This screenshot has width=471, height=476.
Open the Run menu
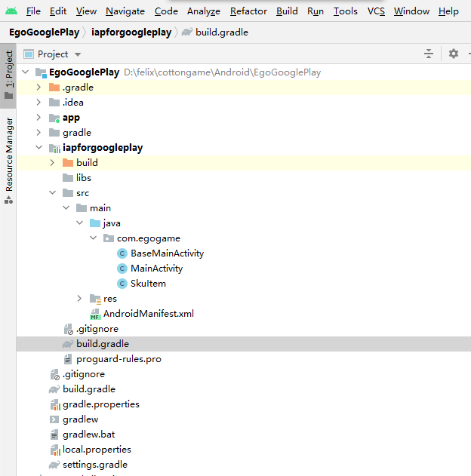(316, 11)
